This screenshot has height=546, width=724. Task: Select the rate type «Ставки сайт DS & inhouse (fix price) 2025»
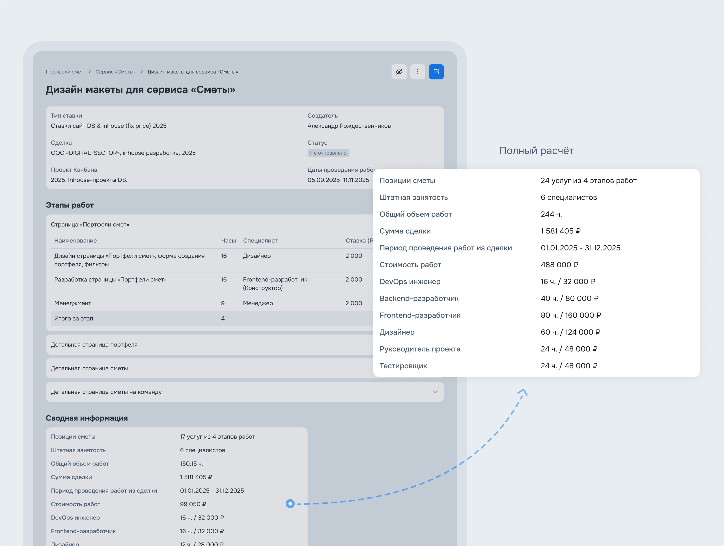109,126
